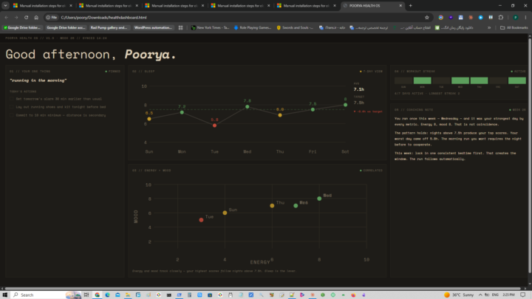Open the notification center icon
The image size is (532, 299).
click(523, 295)
